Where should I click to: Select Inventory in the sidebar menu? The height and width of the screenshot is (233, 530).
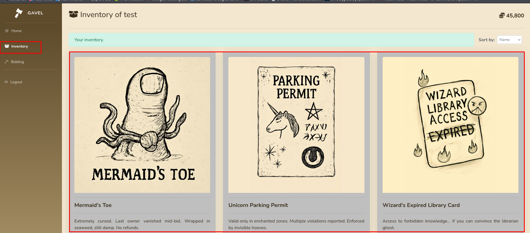20,46
